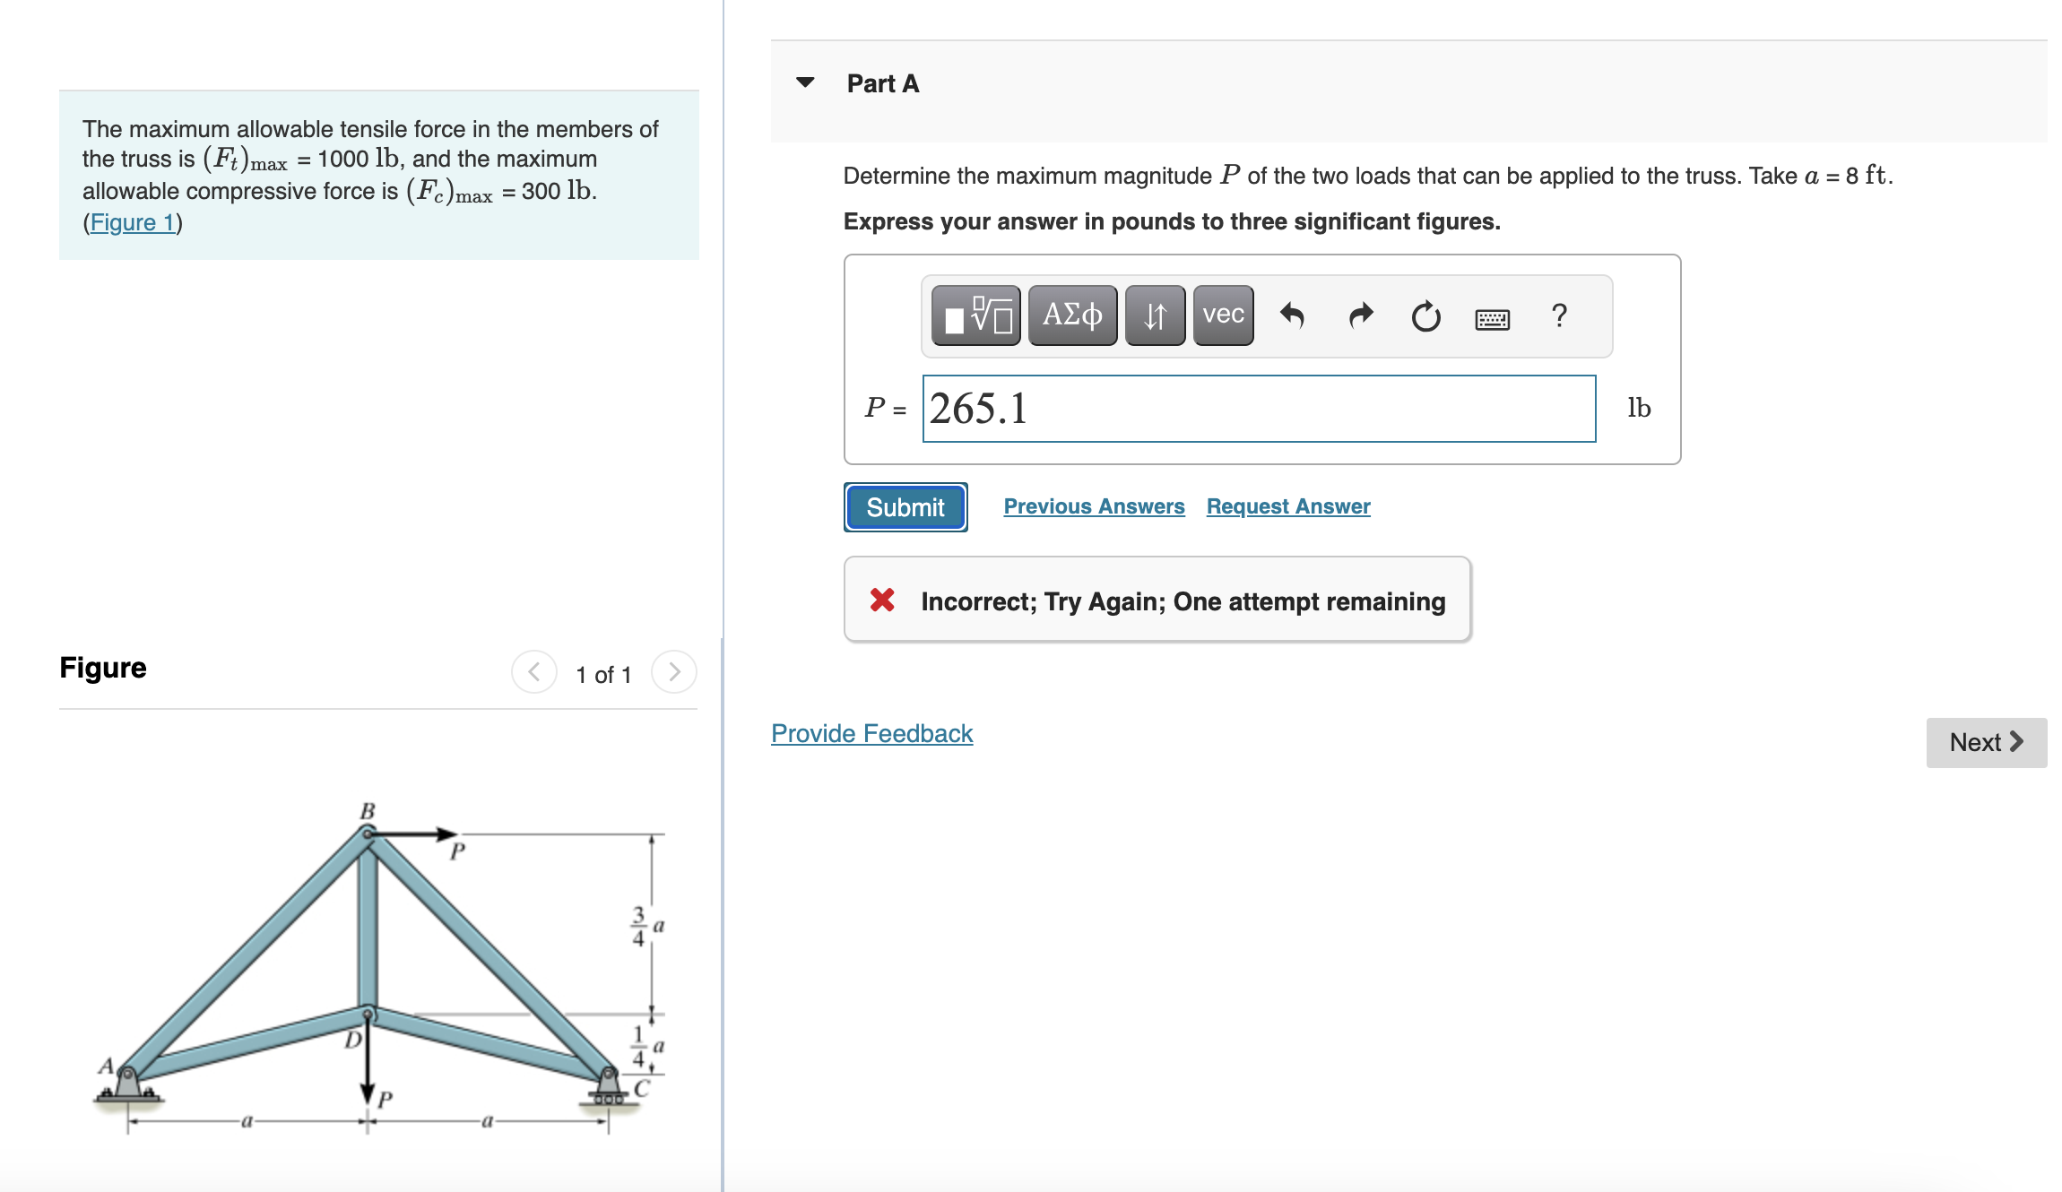The image size is (2062, 1192).
Task: Go to previous figure with left chevron
Action: click(x=533, y=673)
